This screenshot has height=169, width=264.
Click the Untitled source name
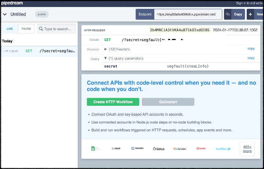(x=18, y=14)
